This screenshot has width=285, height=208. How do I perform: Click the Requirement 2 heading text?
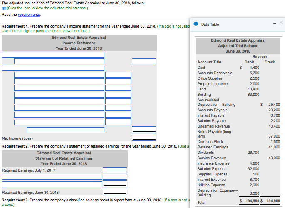(x=15, y=146)
